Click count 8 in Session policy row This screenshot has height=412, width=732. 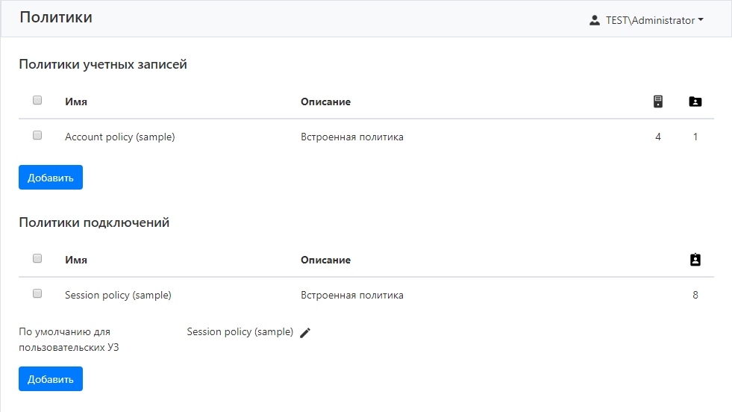pos(695,295)
